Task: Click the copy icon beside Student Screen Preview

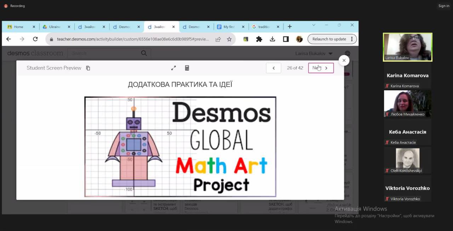Action: [x=88, y=68]
